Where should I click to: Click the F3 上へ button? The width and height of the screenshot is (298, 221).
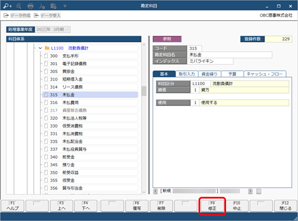coord(62,206)
